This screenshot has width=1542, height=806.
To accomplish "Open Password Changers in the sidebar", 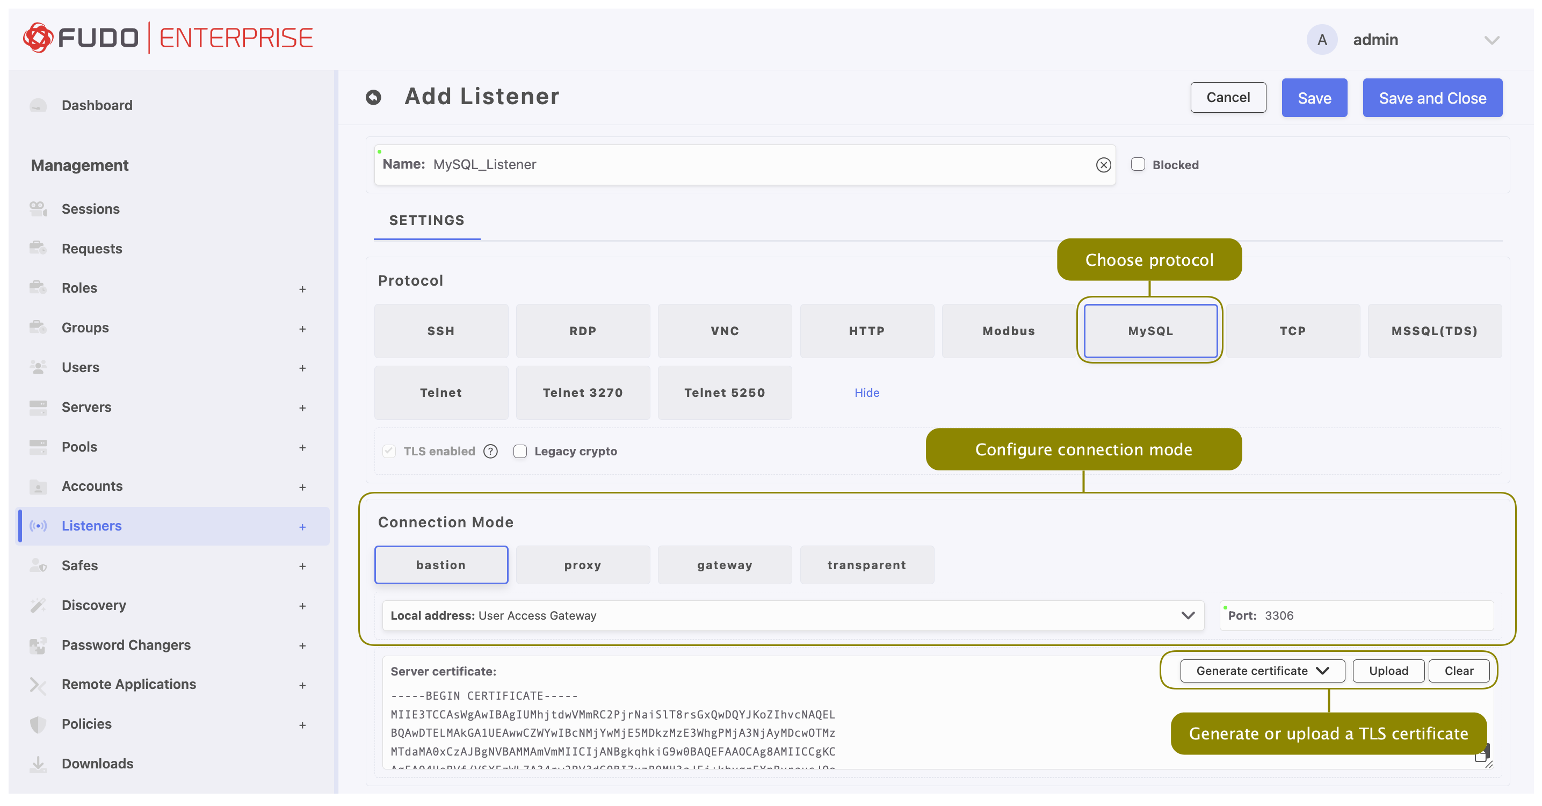I will tap(126, 645).
